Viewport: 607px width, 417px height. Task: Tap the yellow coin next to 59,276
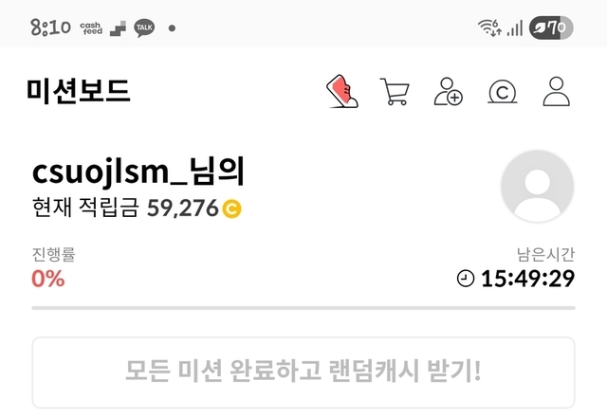coord(231,208)
